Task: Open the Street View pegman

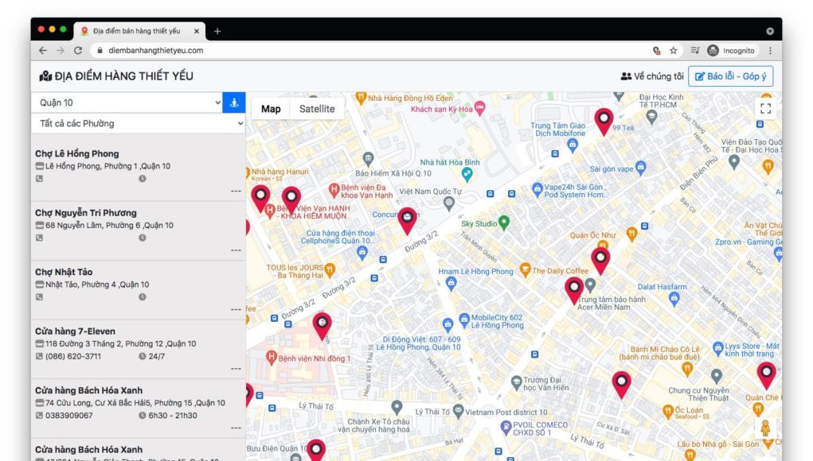Action: 764,428
